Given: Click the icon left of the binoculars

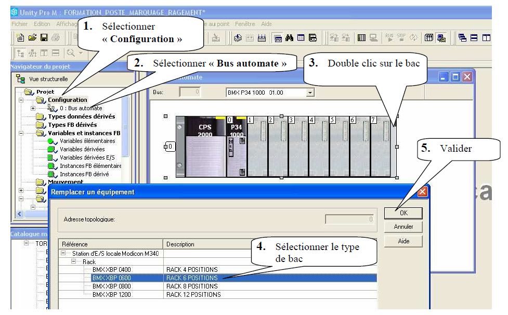Looking at the screenshot, I should [x=278, y=38].
